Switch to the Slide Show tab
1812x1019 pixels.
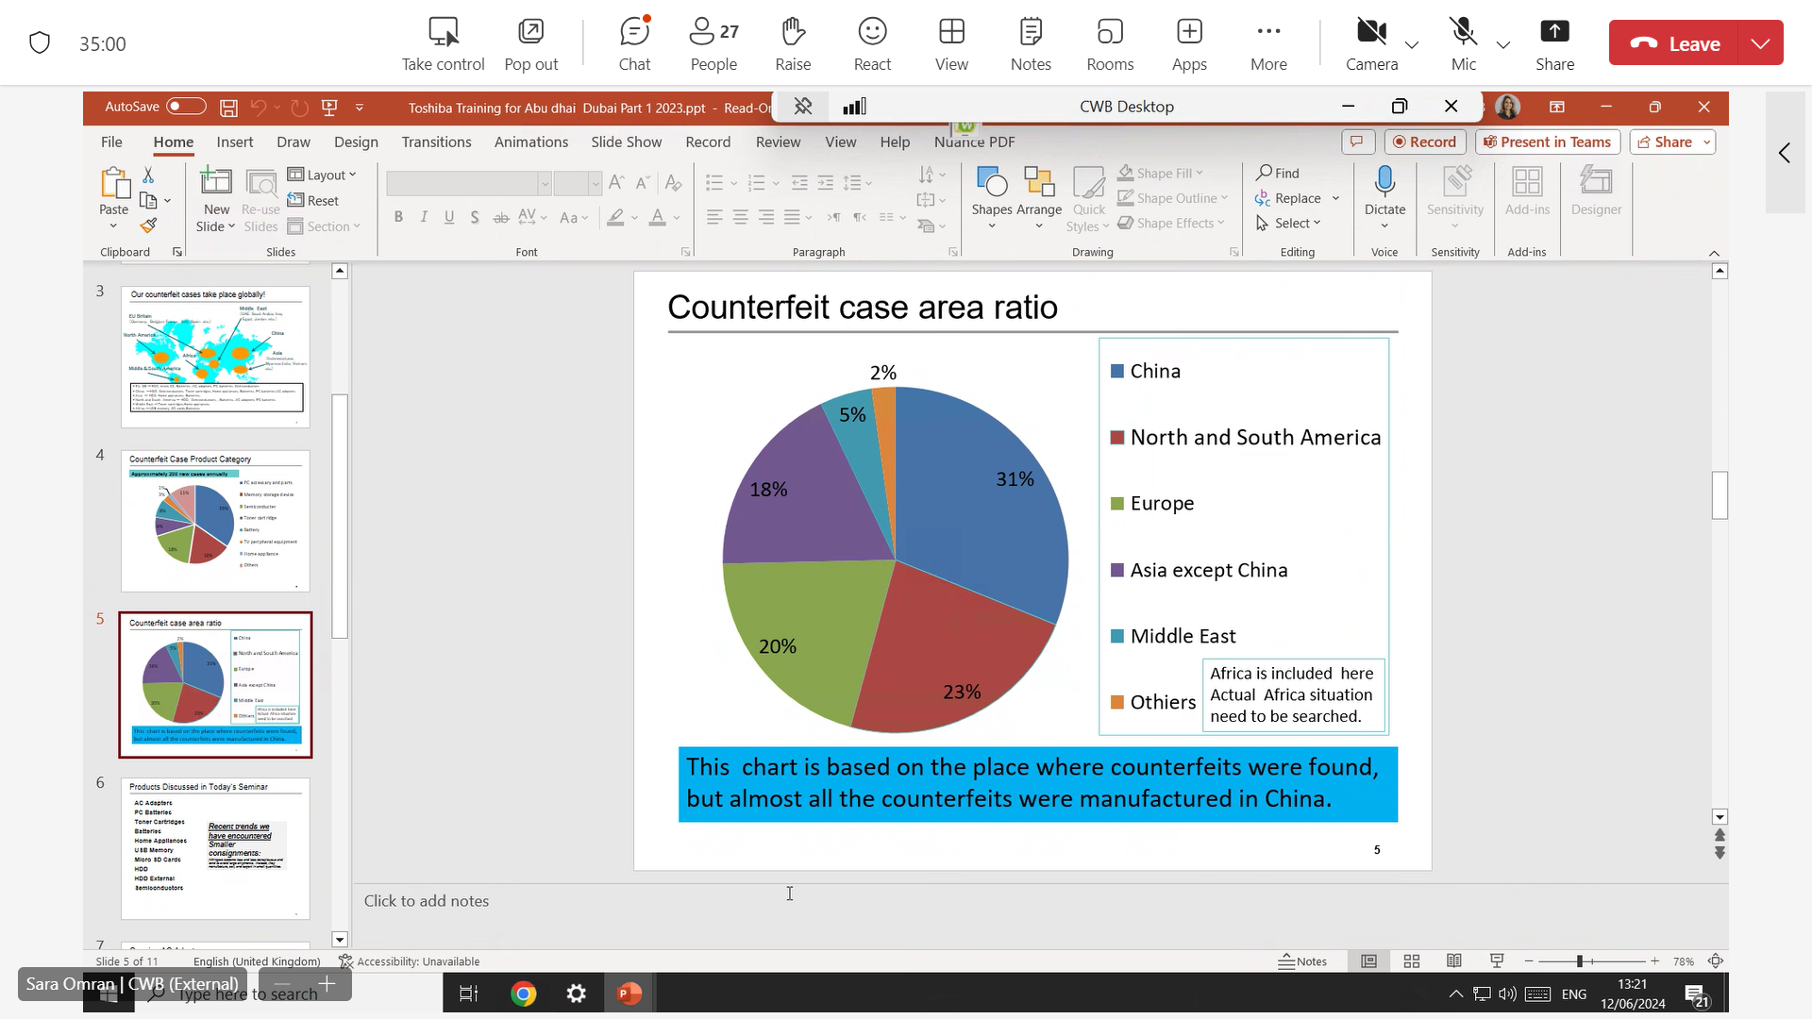pyautogui.click(x=626, y=142)
